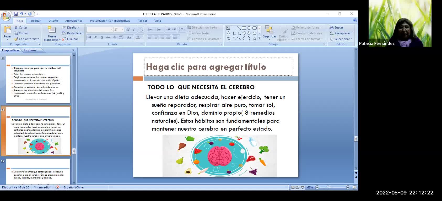Image resolution: width=442 pixels, height=201 pixels.
Task: Open the font name dropdown
Action: pyautogui.click(x=112, y=30)
